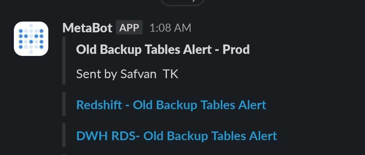The height and width of the screenshot is (155, 365).
Task: Open the MetaBot sender name profile
Action: [x=87, y=28]
